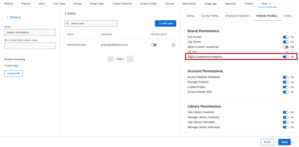The image size is (299, 147).
Task: Go to next page arrow
Action: 130,59
